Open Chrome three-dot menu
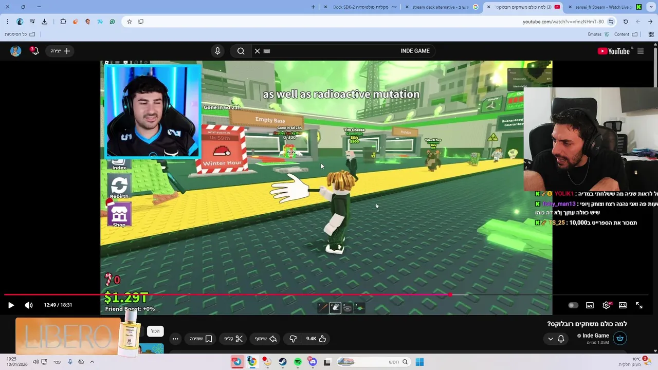The width and height of the screenshot is (658, 370). 7,22
